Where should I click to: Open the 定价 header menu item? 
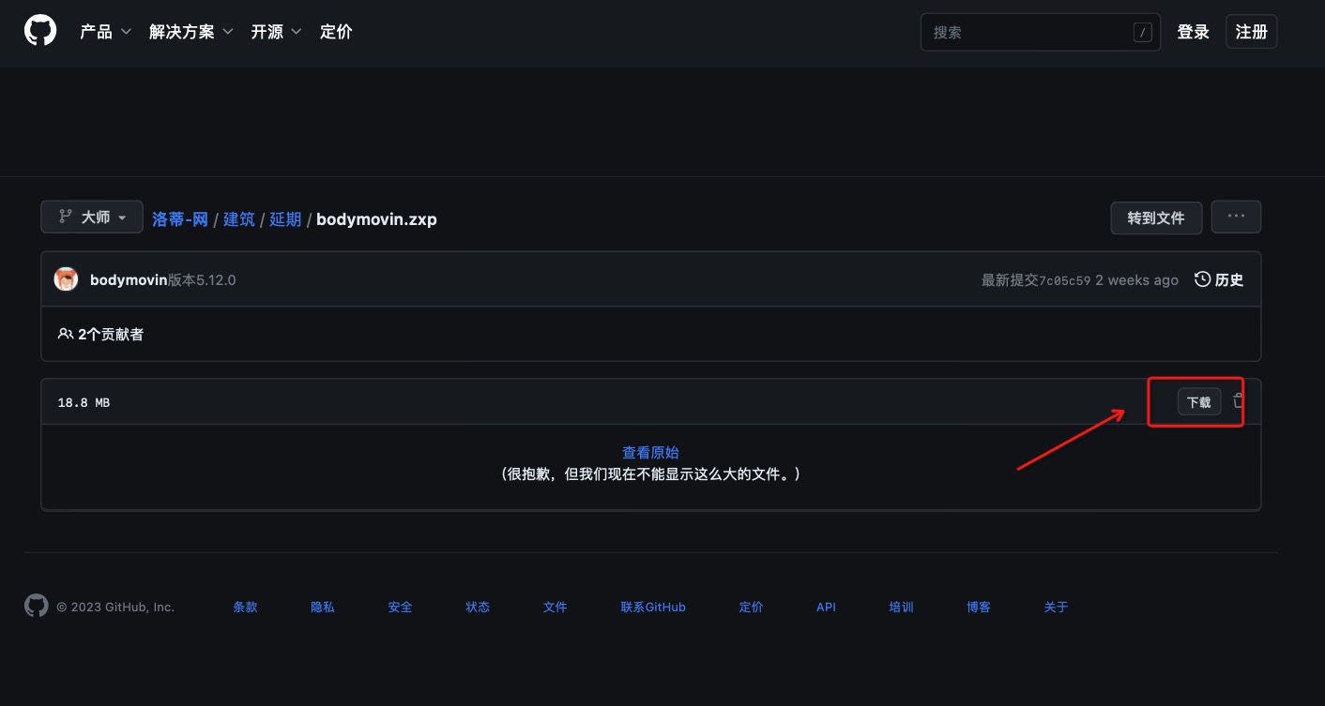(336, 32)
